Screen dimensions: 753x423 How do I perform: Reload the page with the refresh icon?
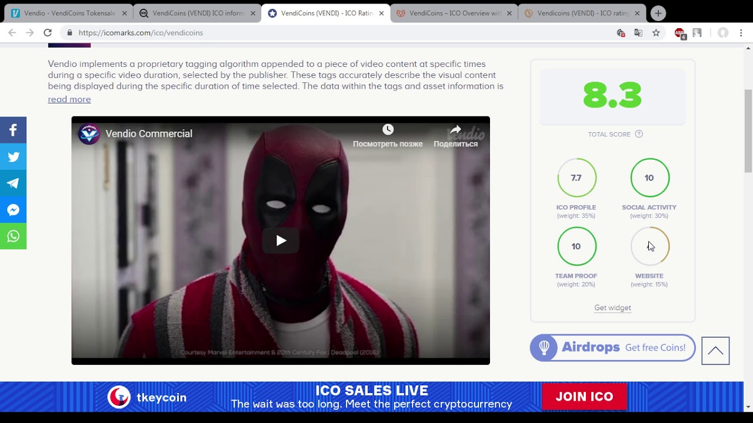[x=48, y=33]
